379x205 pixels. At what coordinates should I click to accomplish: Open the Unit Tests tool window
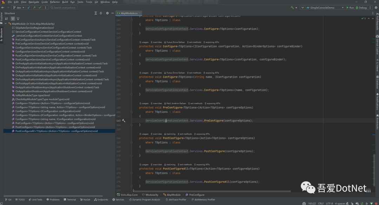click(35, 200)
